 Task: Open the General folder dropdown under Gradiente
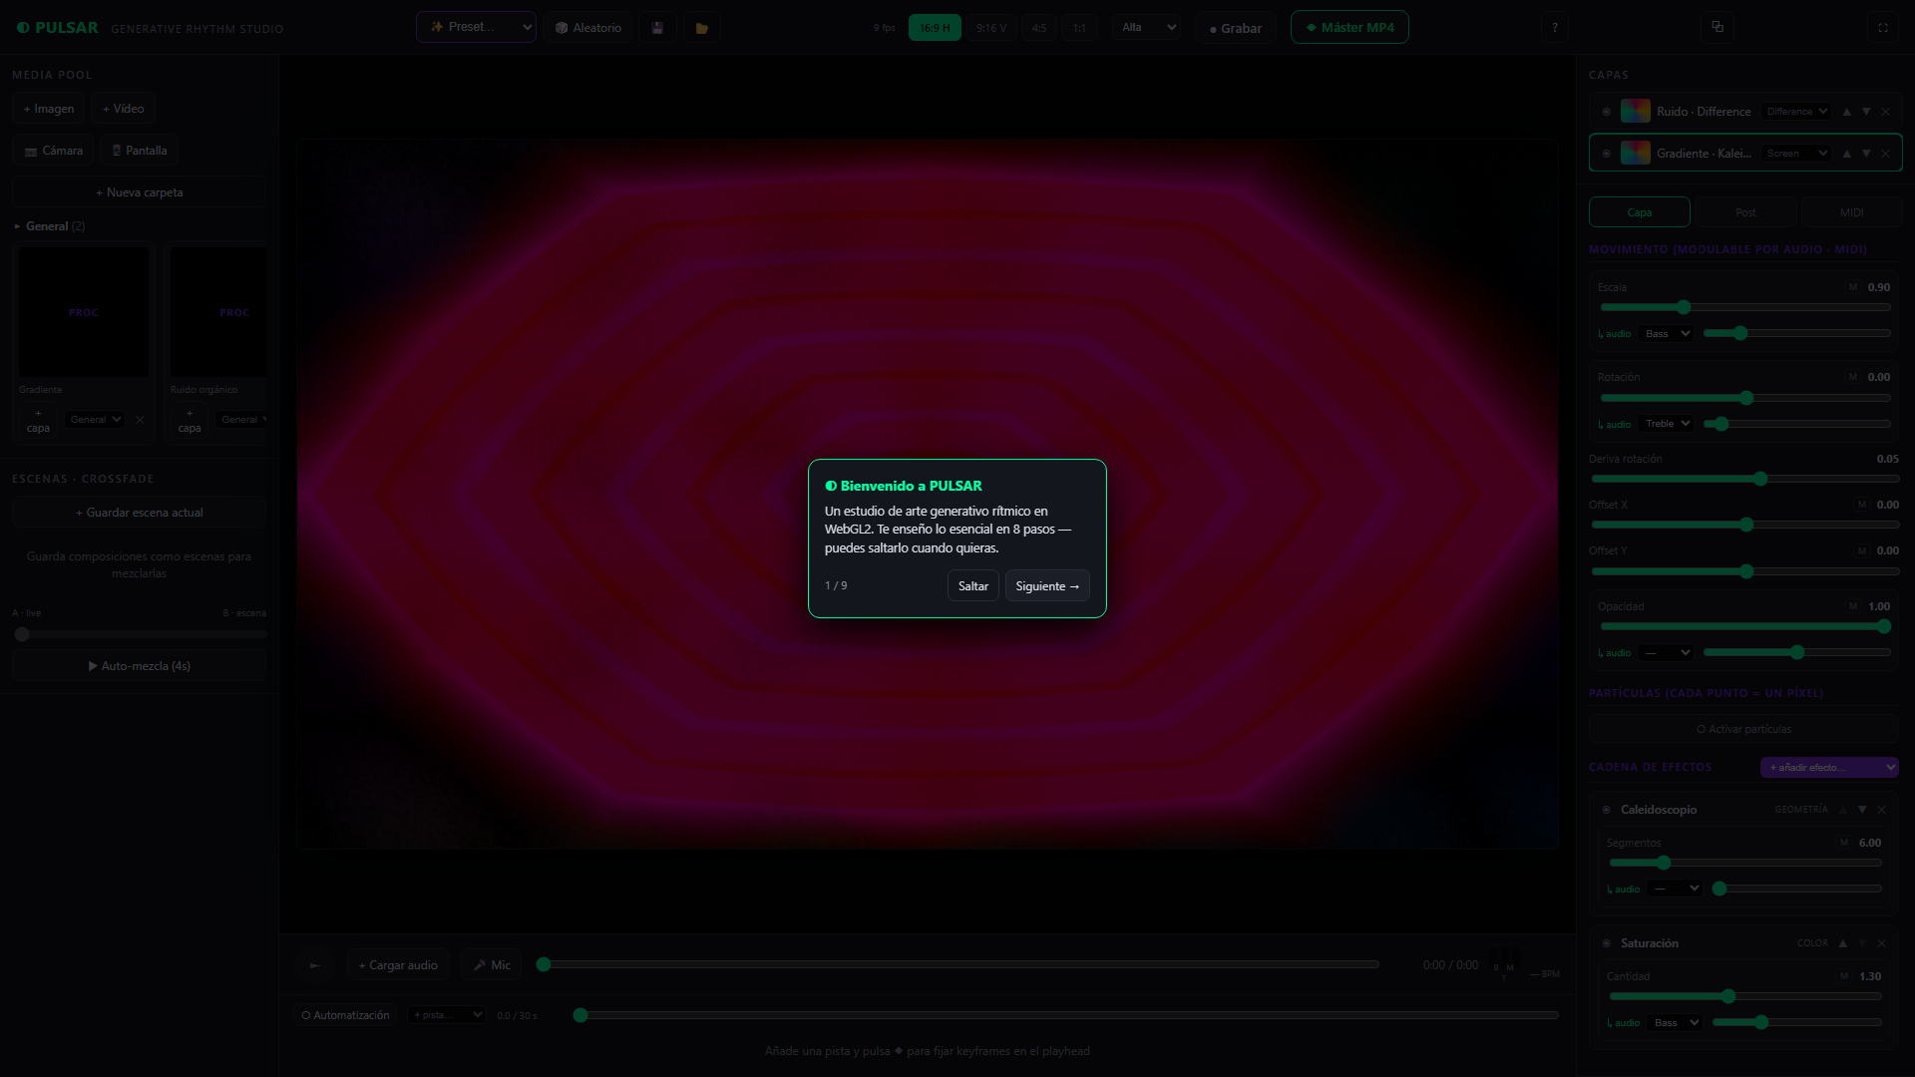pyautogui.click(x=95, y=420)
